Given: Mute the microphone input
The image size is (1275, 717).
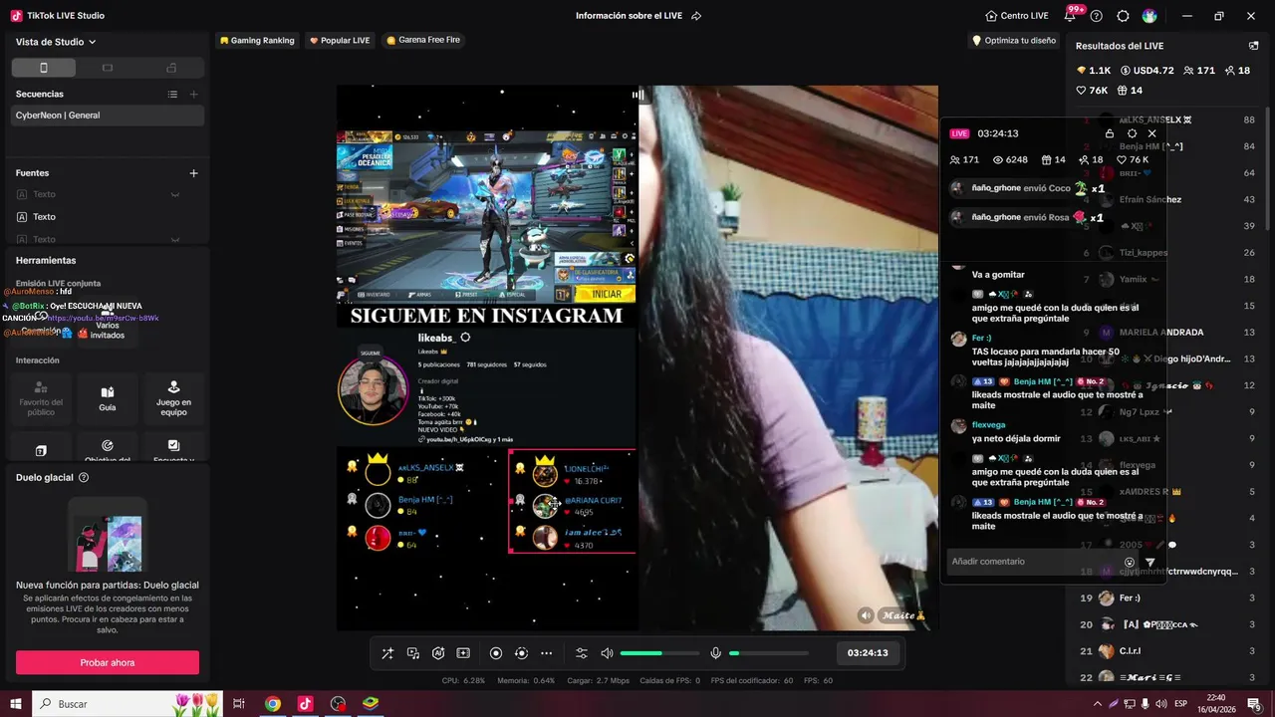Looking at the screenshot, I should (715, 653).
